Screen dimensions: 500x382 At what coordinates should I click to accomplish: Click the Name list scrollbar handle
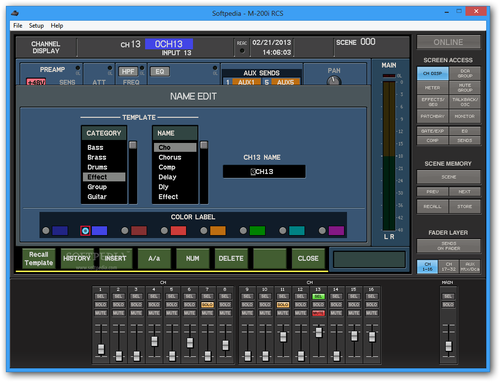(204, 145)
